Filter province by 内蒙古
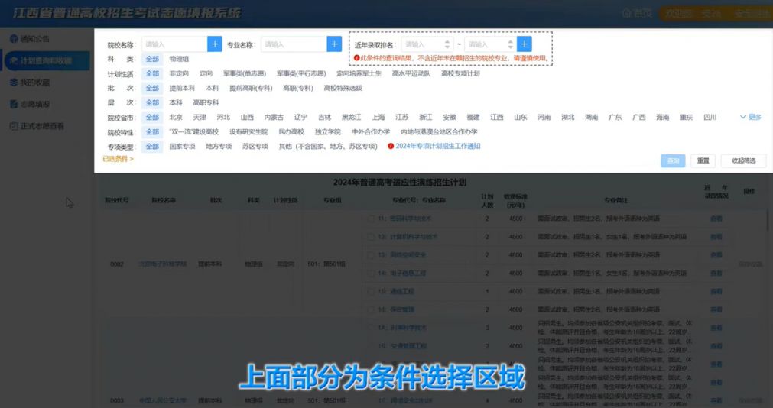773x408 pixels. click(x=274, y=117)
